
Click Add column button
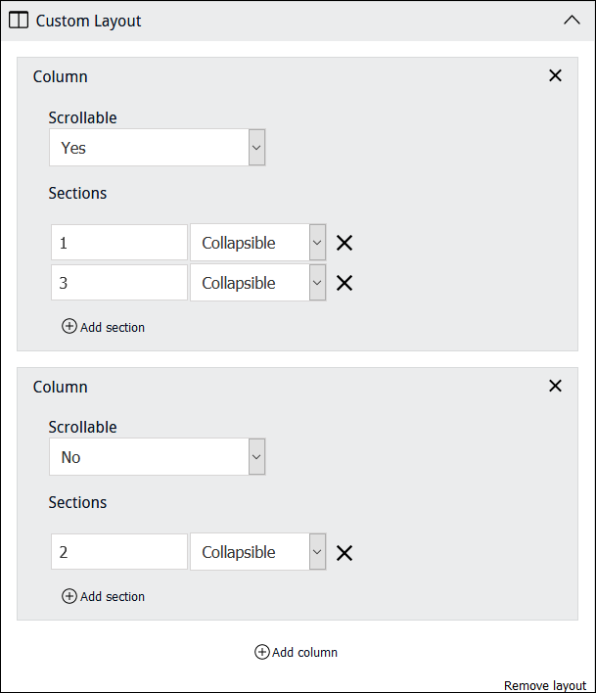click(297, 652)
